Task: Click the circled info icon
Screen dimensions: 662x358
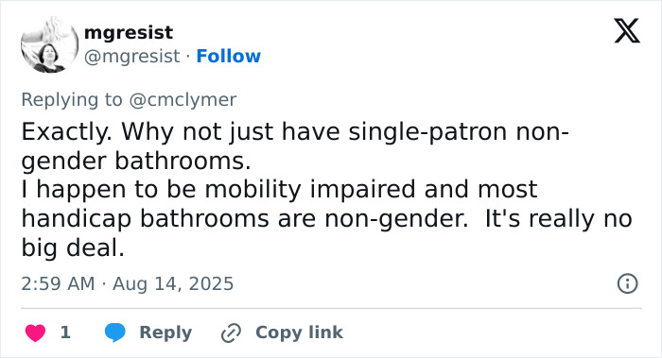Action: coord(627,283)
